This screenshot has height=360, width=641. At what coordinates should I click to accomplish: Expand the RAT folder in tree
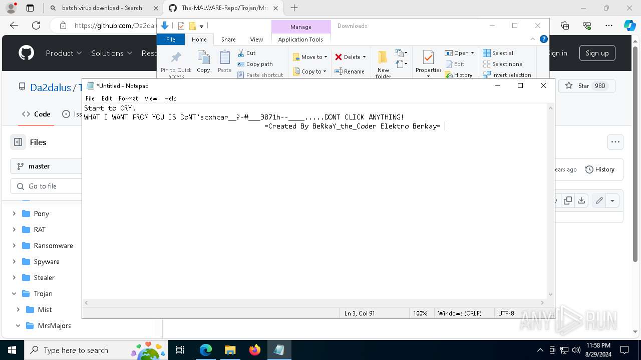click(14, 229)
